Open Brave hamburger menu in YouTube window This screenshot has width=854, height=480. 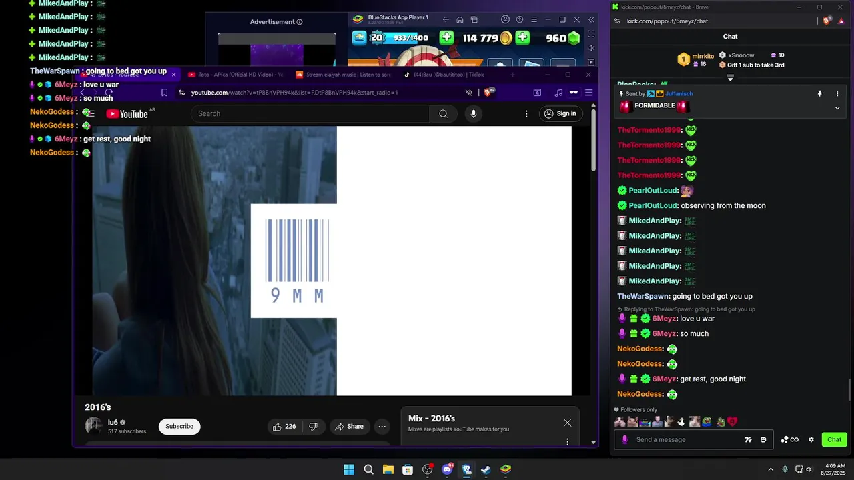coord(588,93)
